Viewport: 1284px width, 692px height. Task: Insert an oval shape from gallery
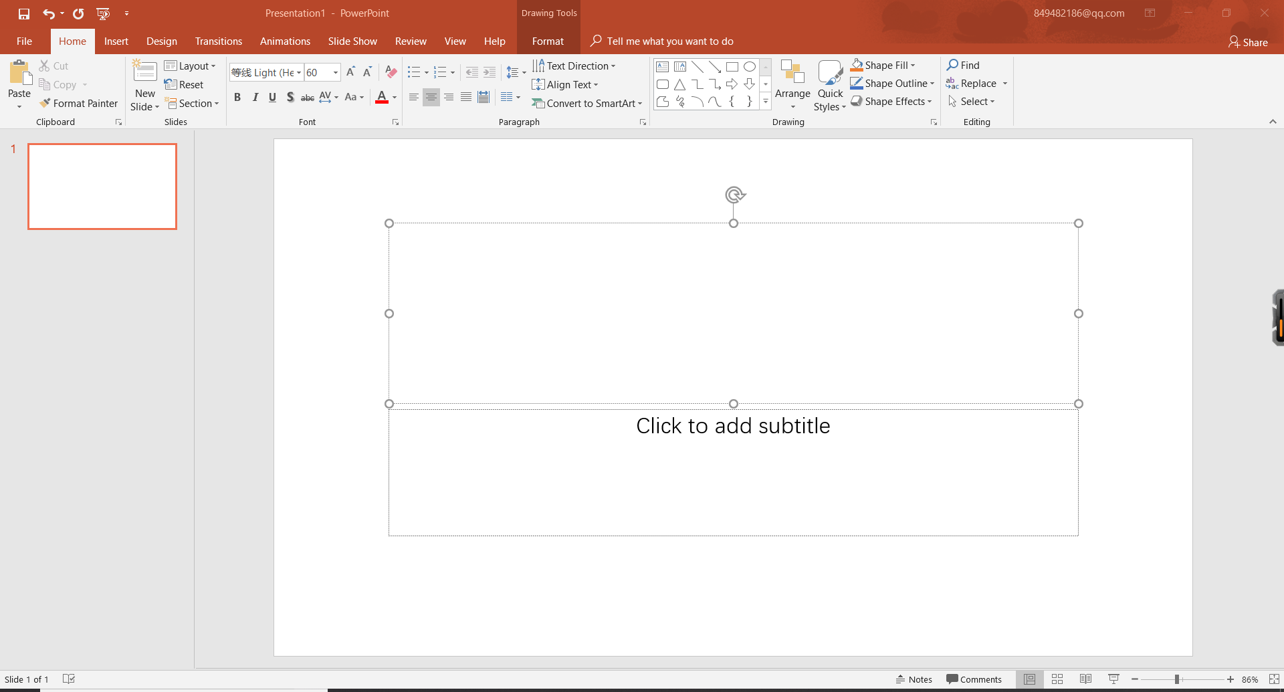(x=750, y=67)
